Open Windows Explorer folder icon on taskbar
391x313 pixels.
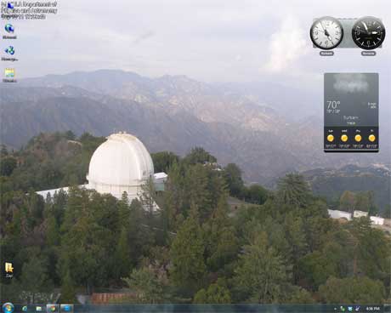coord(39,308)
